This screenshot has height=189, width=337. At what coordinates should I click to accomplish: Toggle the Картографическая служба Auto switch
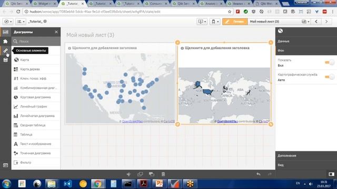click(330, 77)
